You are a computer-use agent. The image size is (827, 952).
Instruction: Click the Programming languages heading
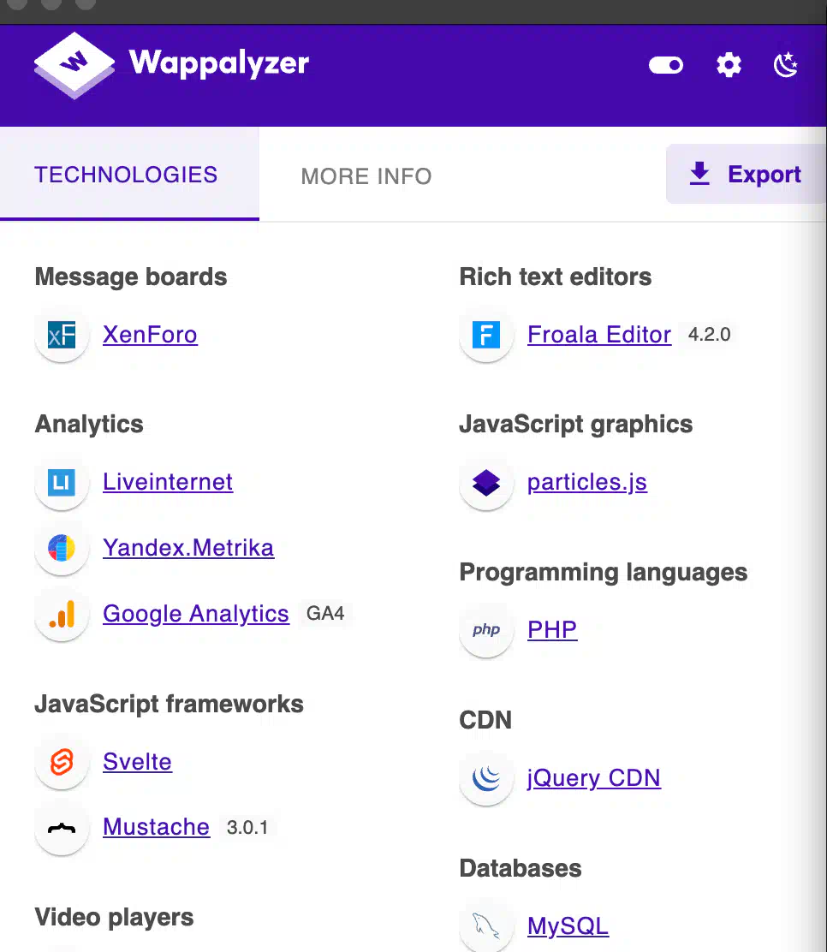point(603,572)
